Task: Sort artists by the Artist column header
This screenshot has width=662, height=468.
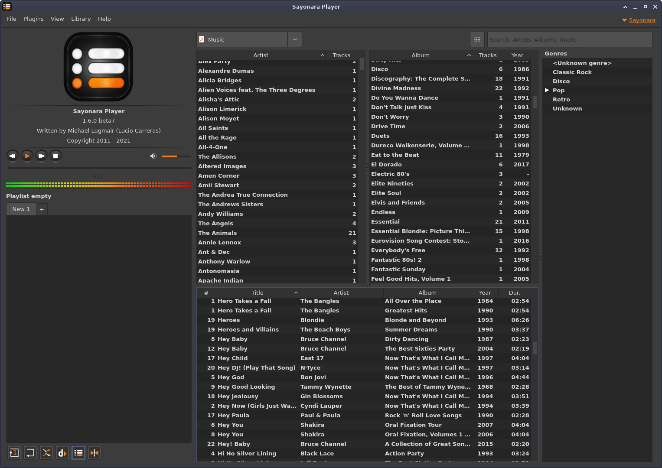Action: click(261, 55)
